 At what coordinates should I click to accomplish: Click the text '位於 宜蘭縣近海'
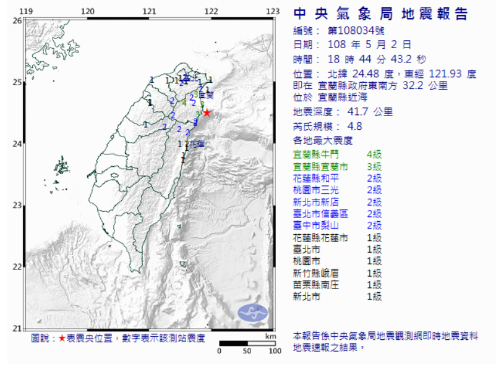330,97
